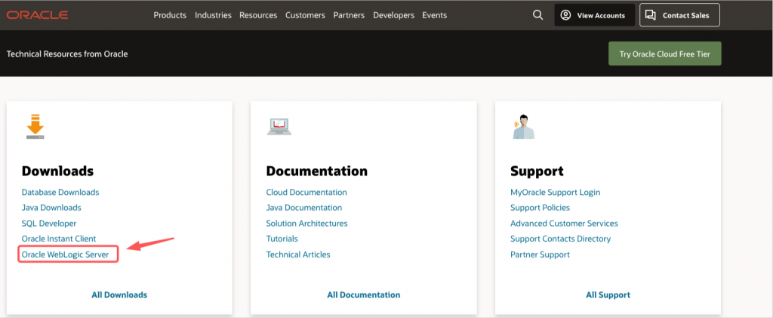This screenshot has height=318, width=773.
Task: Open Advanced Customer Services link
Action: [x=564, y=224]
